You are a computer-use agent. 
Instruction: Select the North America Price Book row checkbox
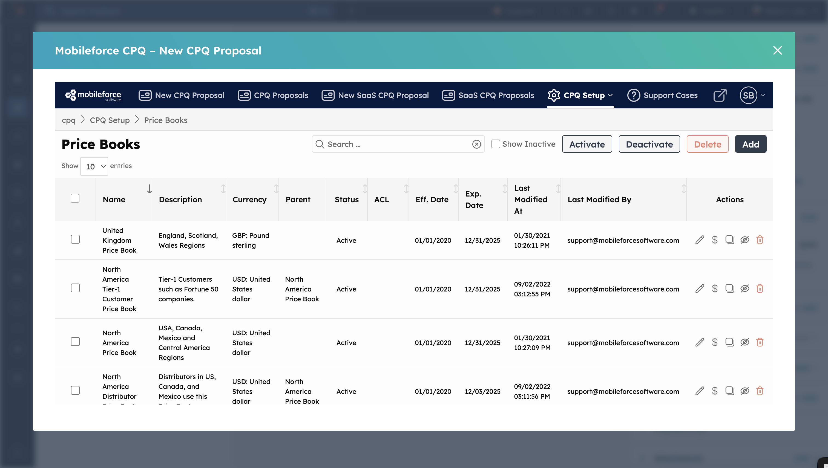(x=75, y=342)
